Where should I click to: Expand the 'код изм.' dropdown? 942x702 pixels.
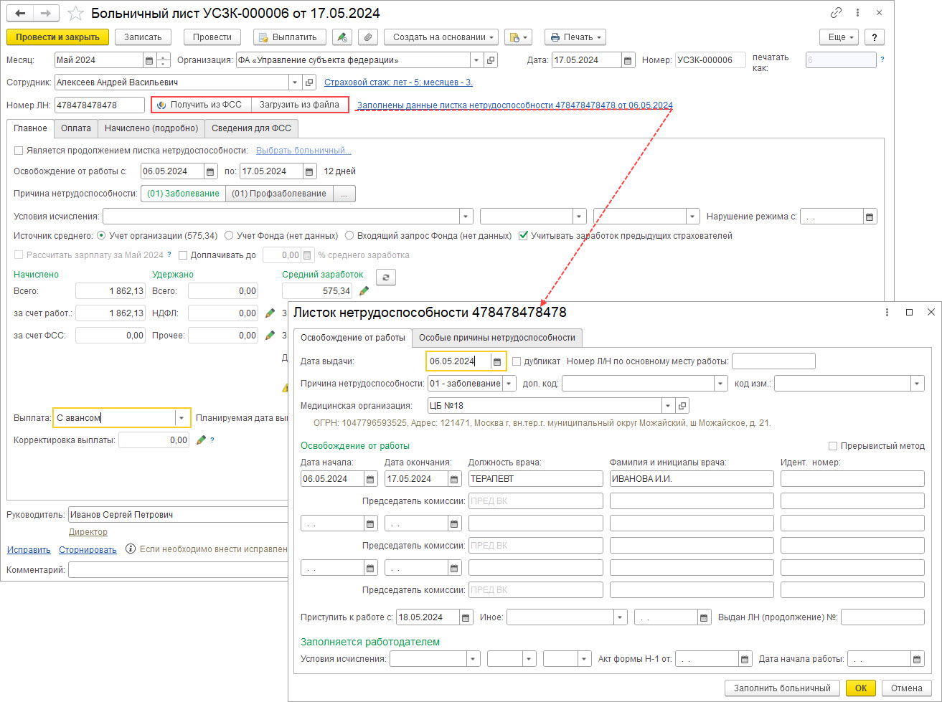(918, 384)
